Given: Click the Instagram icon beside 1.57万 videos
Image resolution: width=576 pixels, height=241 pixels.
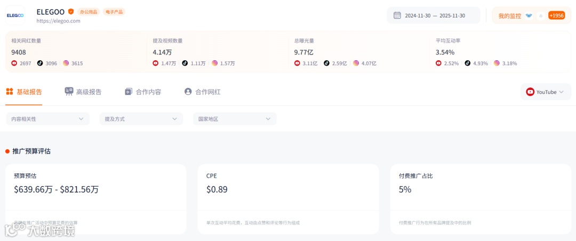Looking at the screenshot, I should tap(214, 63).
